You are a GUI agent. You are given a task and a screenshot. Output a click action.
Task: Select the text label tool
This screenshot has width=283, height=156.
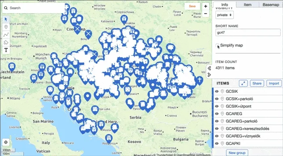[6, 50]
